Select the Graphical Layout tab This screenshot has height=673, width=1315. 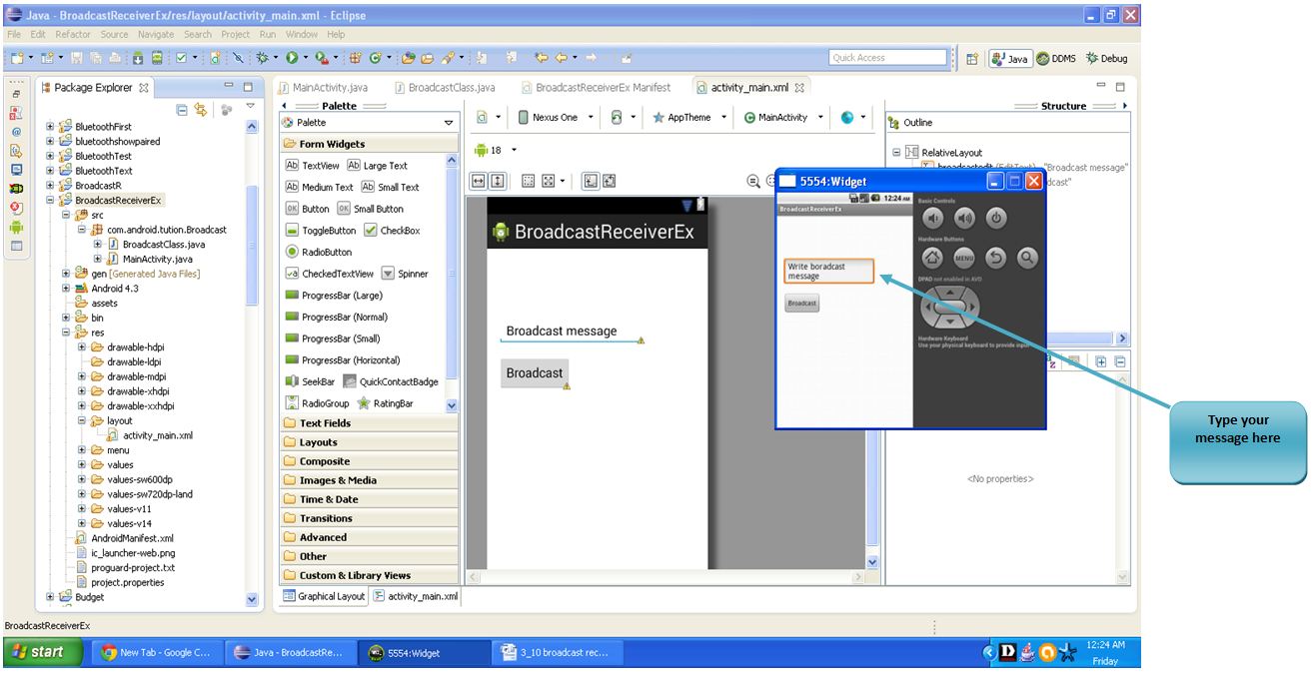(x=324, y=596)
